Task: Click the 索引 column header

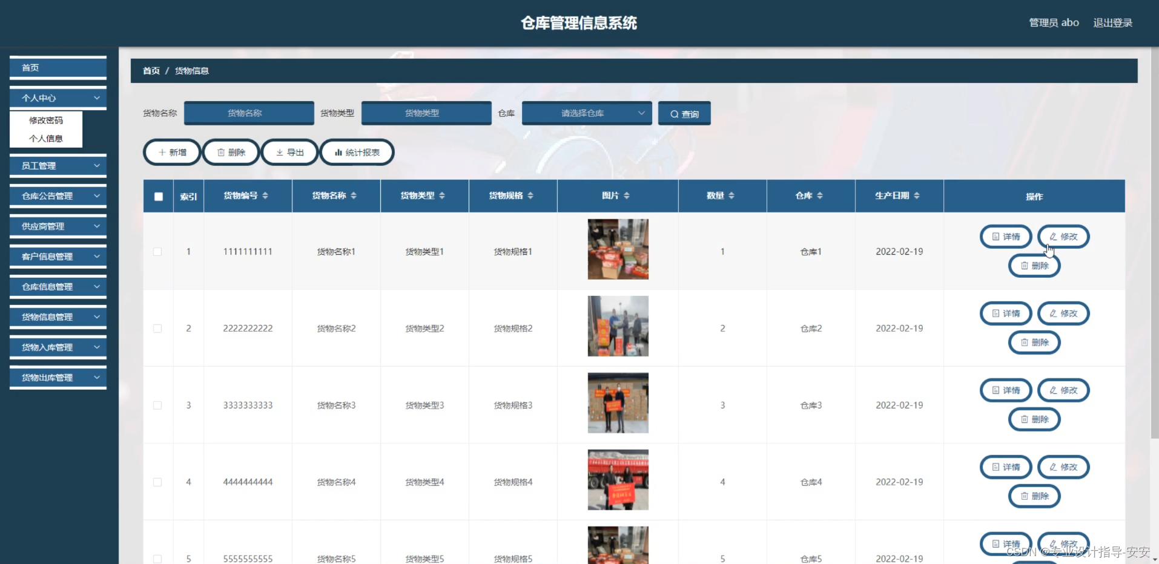Action: (x=188, y=197)
